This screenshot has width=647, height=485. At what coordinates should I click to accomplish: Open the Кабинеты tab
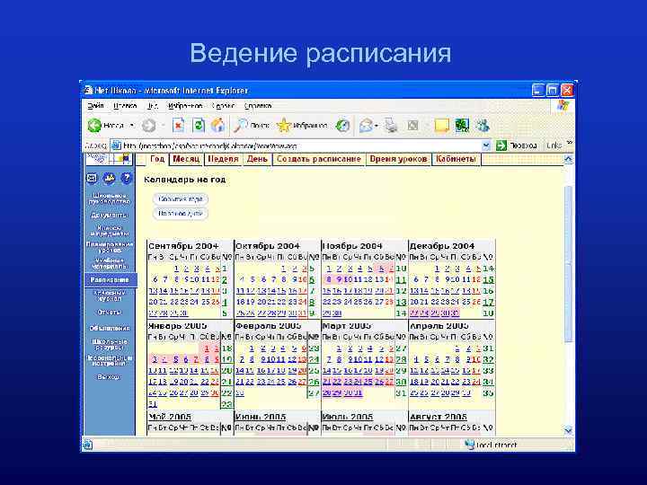(x=456, y=159)
